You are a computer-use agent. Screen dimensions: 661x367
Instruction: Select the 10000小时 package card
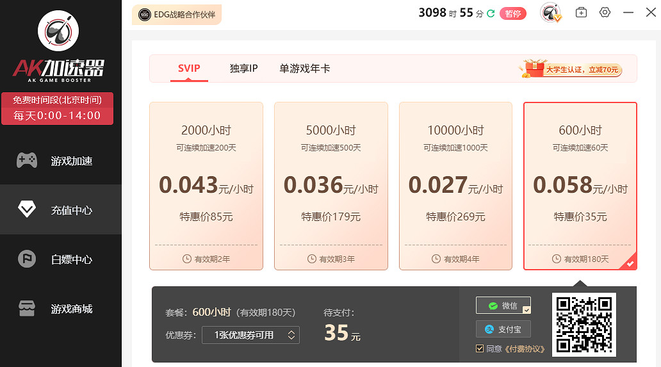455,186
